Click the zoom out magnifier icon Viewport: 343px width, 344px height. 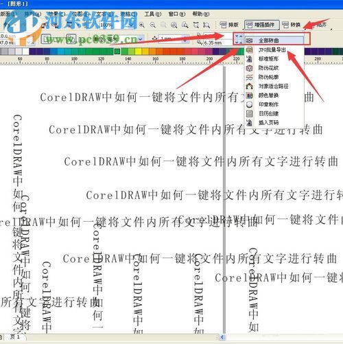coord(152,25)
